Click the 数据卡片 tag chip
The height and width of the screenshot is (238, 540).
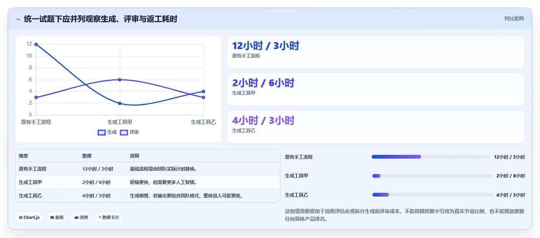point(109,217)
